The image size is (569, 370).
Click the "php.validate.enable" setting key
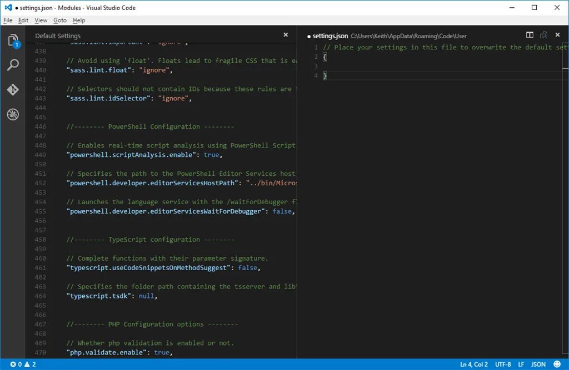[107, 353]
